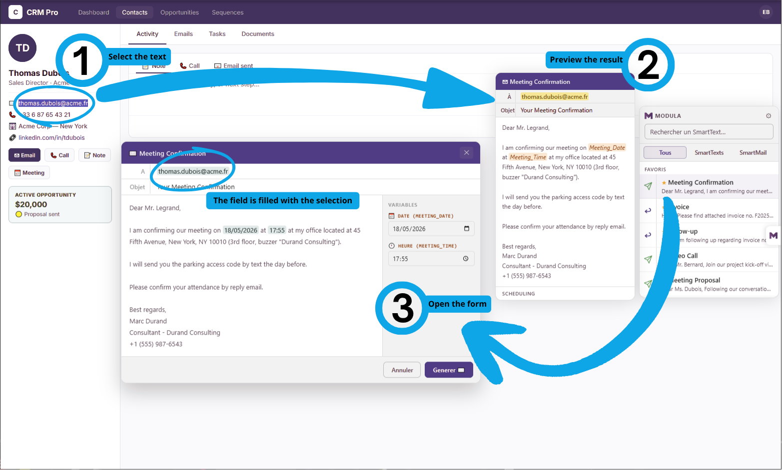Screen dimensions: 782x470
Task: Click the link icon beside the LinkedIn URL
Action: (12, 138)
